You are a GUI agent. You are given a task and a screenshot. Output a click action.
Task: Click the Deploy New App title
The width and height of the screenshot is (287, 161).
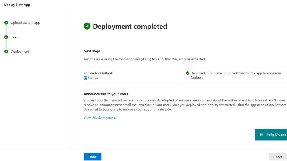tap(17, 5)
